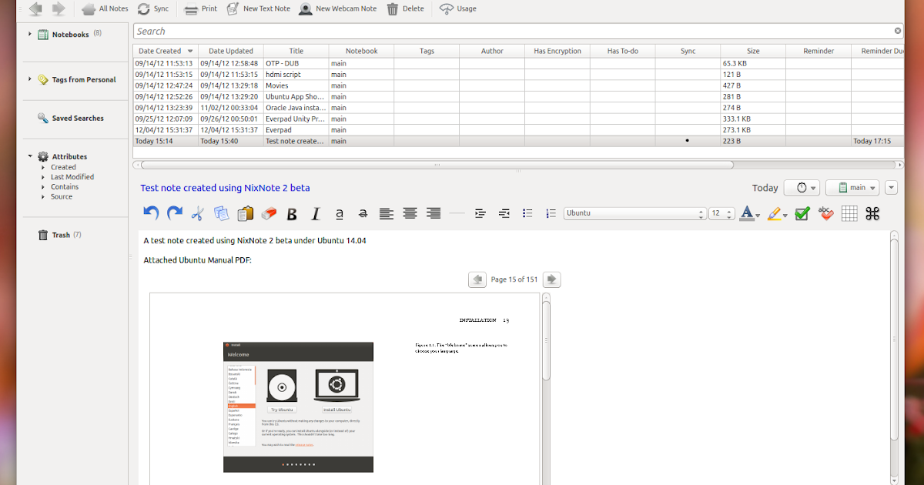Insert numbered list

[x=551, y=213]
